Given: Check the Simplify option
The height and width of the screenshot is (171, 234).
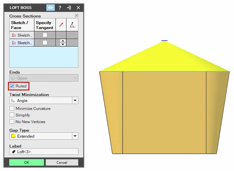Looking at the screenshot, I should tap(12, 115).
